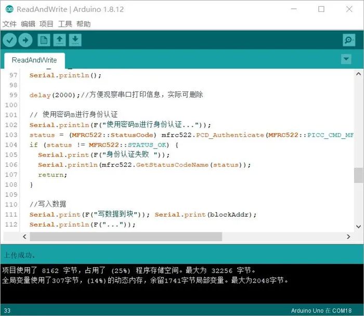Save sketch with the down-arrow icon
This screenshot has width=364, height=316.
point(75,40)
